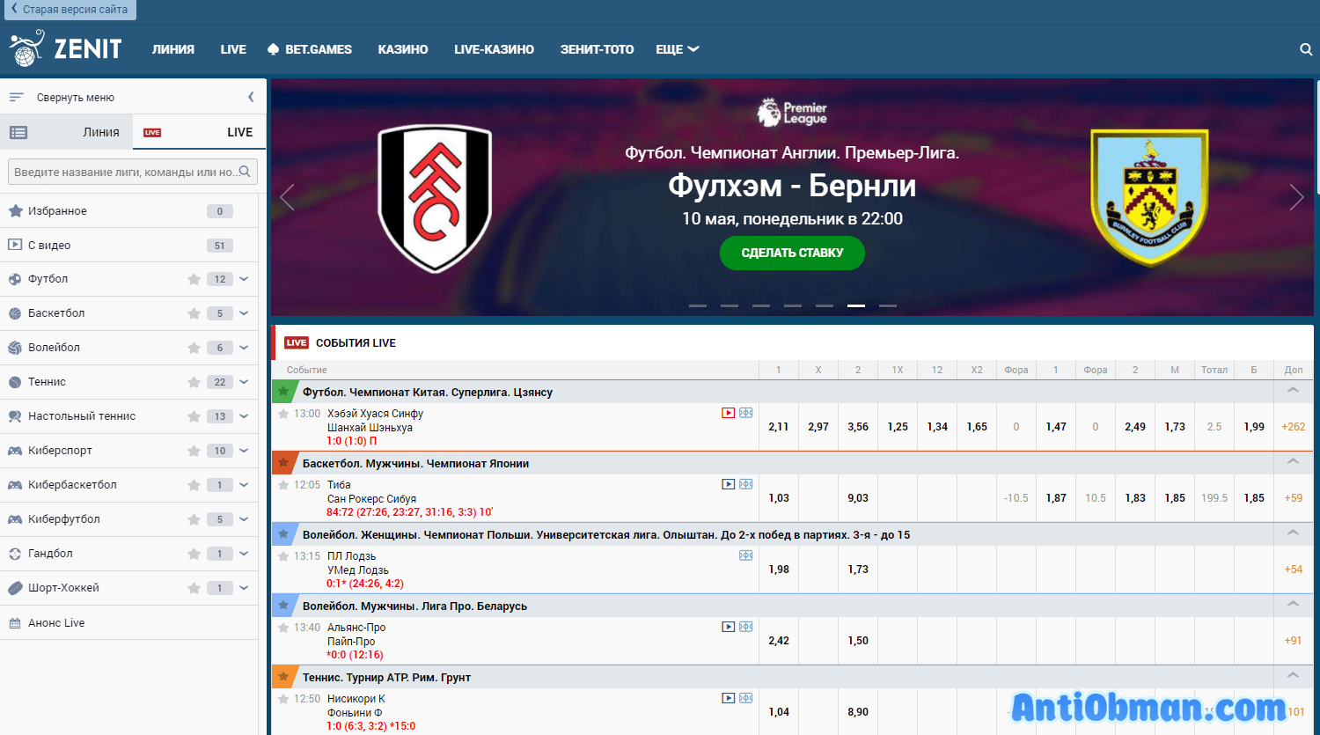Open the site search magnifier icon
Image resolution: width=1320 pixels, height=735 pixels.
pos(1306,49)
